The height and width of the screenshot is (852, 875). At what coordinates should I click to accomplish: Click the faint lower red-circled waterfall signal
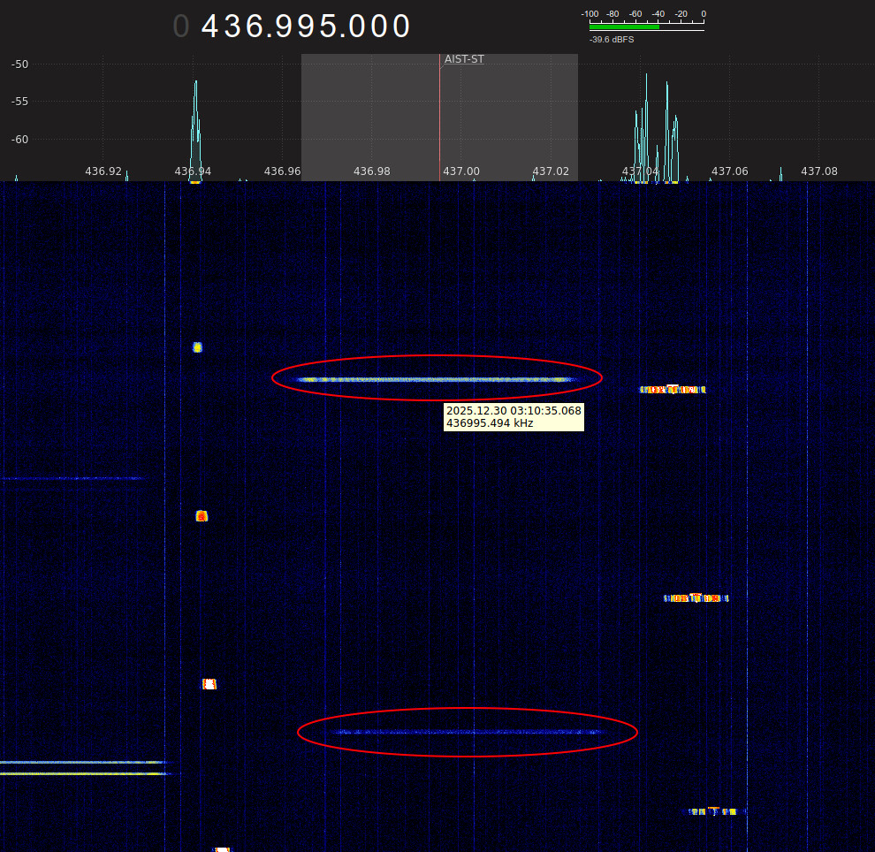467,732
